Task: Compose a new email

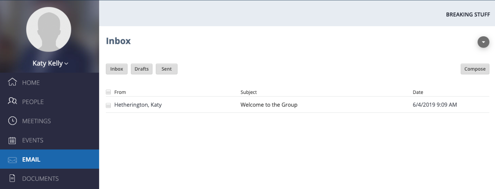Action: pyautogui.click(x=475, y=69)
